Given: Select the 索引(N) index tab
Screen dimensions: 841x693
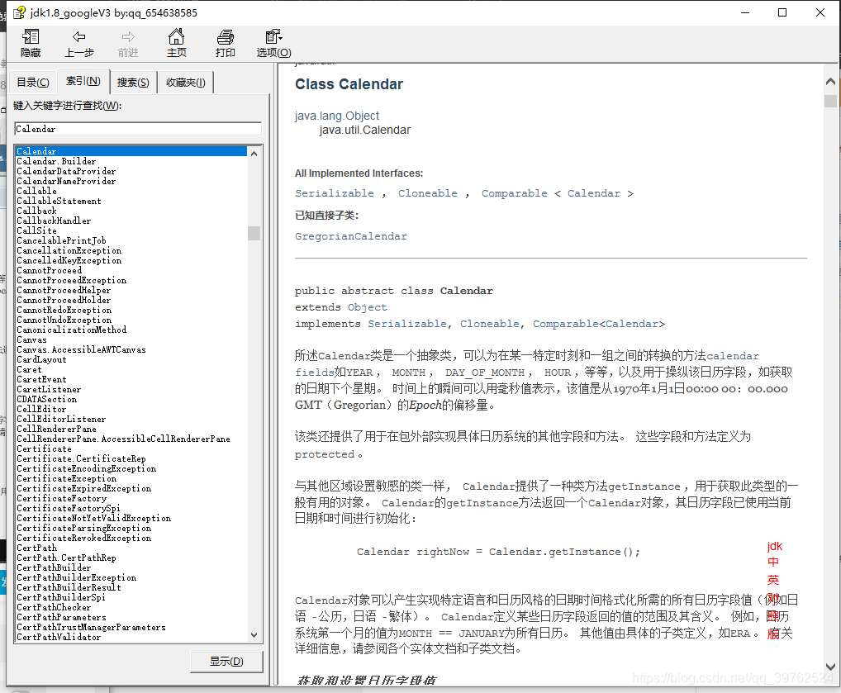Looking at the screenshot, I should pos(83,81).
